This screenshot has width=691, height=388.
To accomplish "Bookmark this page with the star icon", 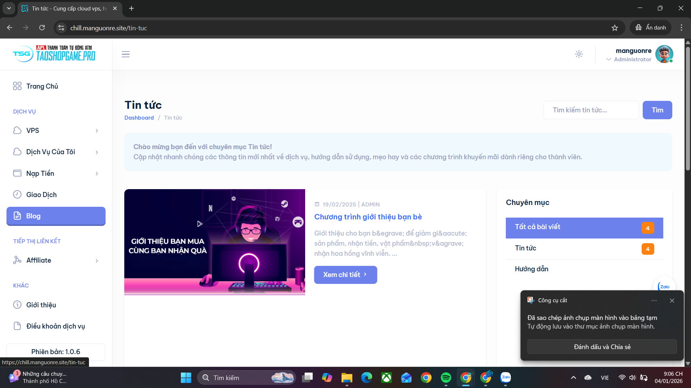I will pos(615,28).
